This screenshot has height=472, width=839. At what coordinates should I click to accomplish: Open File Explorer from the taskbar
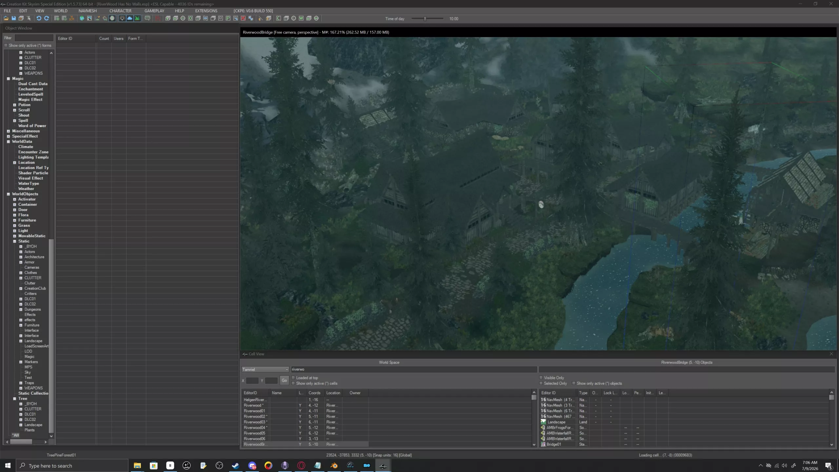137,465
